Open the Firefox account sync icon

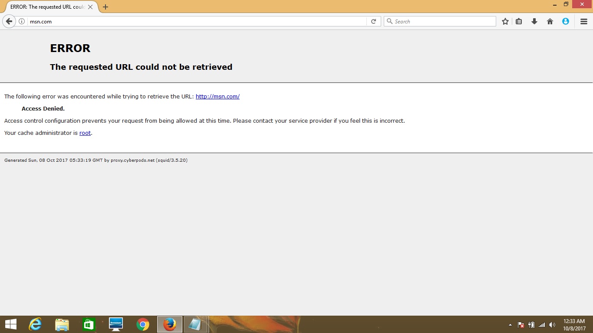(x=566, y=21)
